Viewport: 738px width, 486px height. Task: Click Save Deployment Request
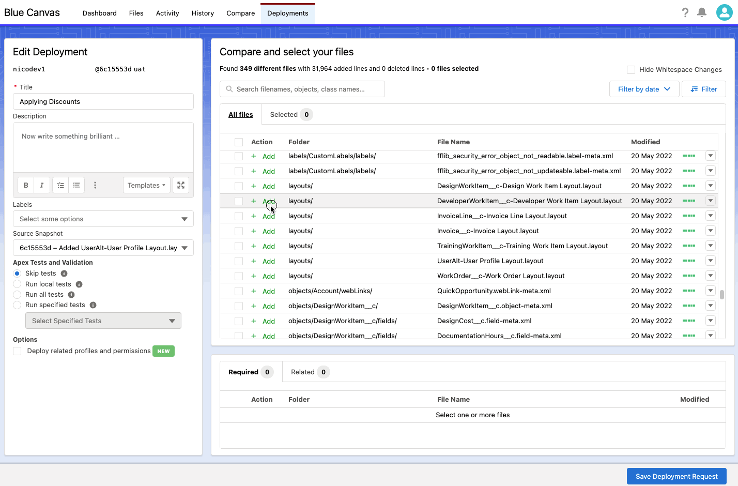[677, 476]
